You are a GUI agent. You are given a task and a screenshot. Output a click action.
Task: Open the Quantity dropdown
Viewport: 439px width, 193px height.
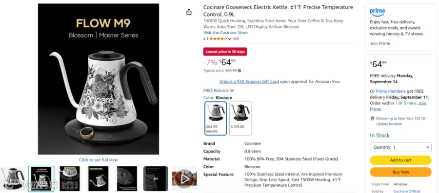coord(400,147)
